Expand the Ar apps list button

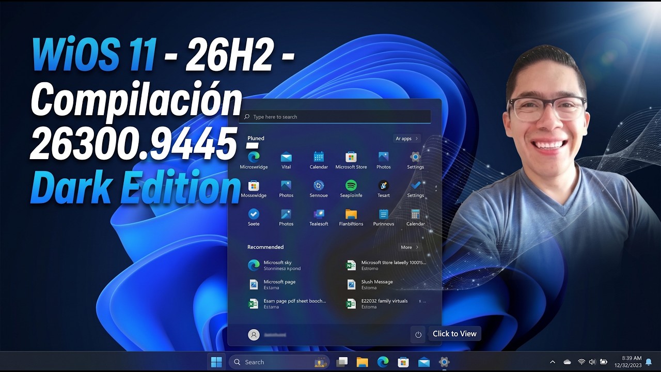coord(407,138)
